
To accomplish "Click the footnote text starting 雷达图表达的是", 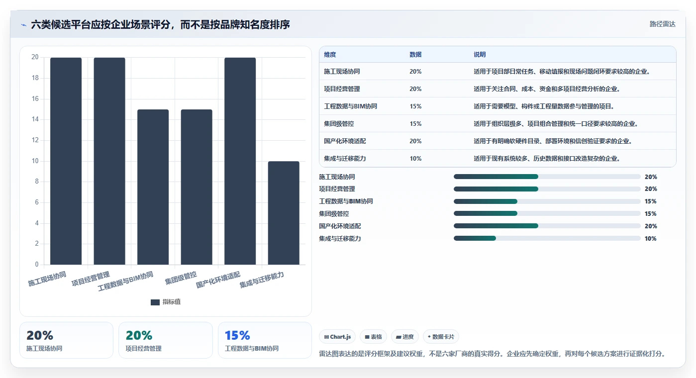I will click(x=492, y=354).
